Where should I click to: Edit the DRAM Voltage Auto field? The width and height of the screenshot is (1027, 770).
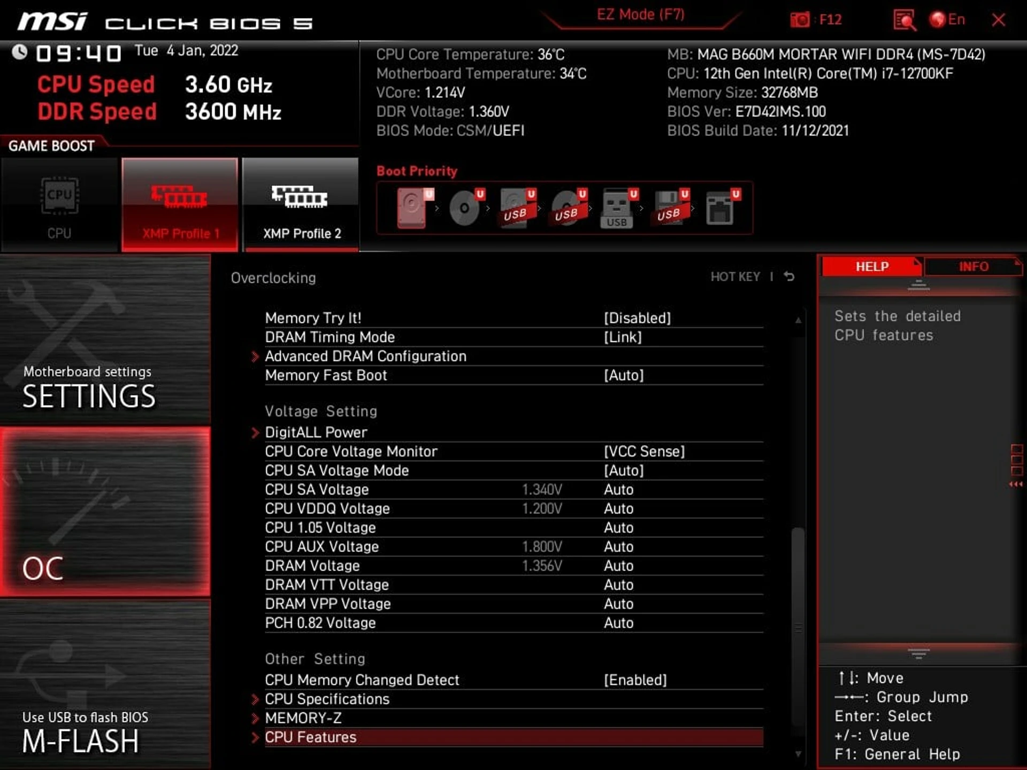coord(619,566)
